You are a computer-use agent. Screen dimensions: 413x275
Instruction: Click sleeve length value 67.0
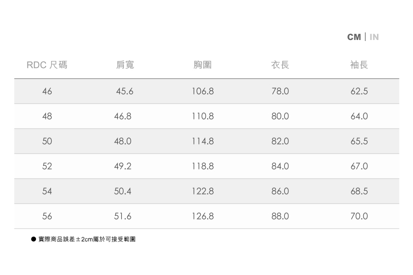pos(359,166)
